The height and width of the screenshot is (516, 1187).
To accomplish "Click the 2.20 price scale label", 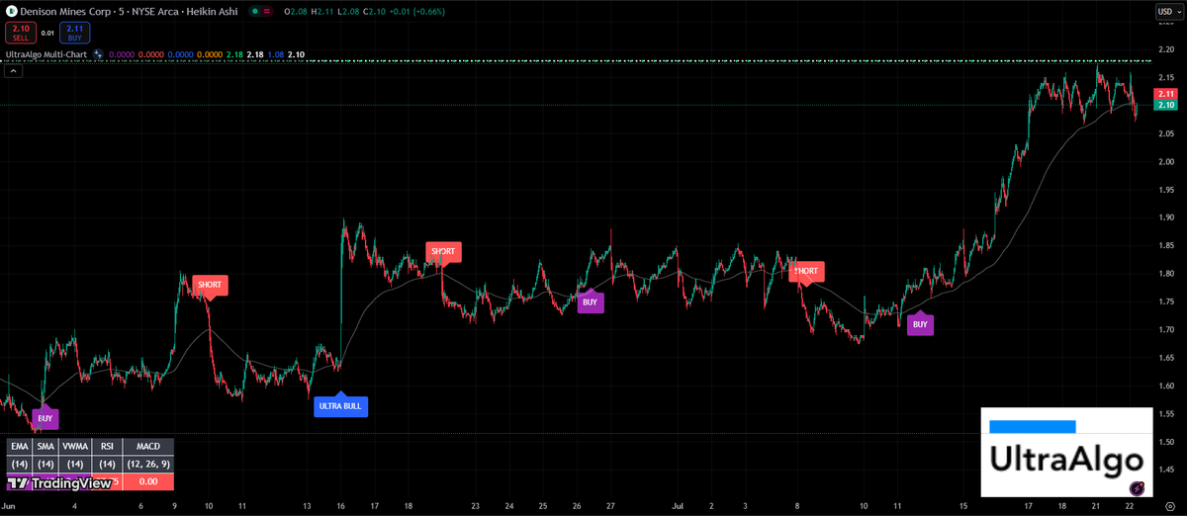I will click(1166, 49).
